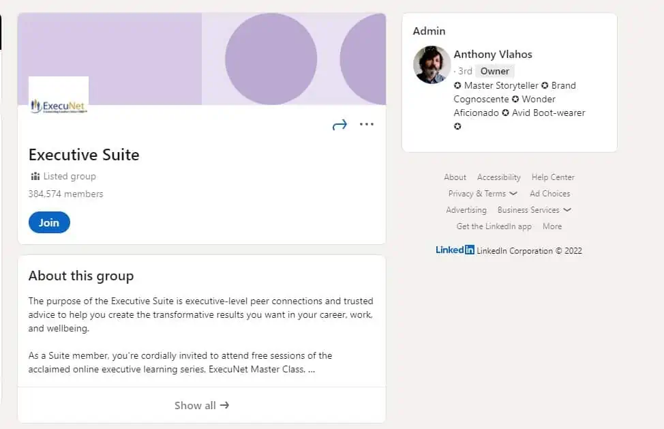Screen dimensions: 664x429
Task: Click the arrow next to Show all
Action: [x=224, y=405]
